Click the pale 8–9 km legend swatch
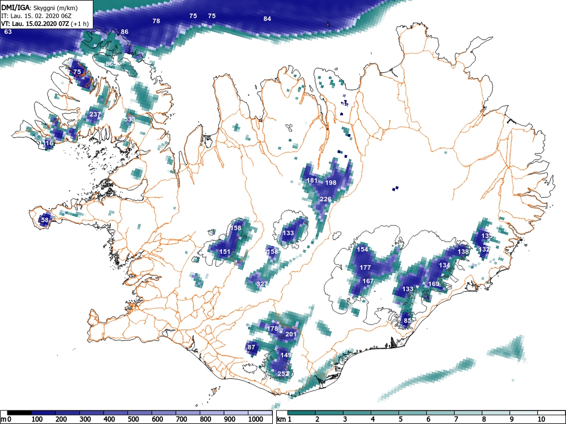Viewport: 566px width, 424px height. click(496, 413)
